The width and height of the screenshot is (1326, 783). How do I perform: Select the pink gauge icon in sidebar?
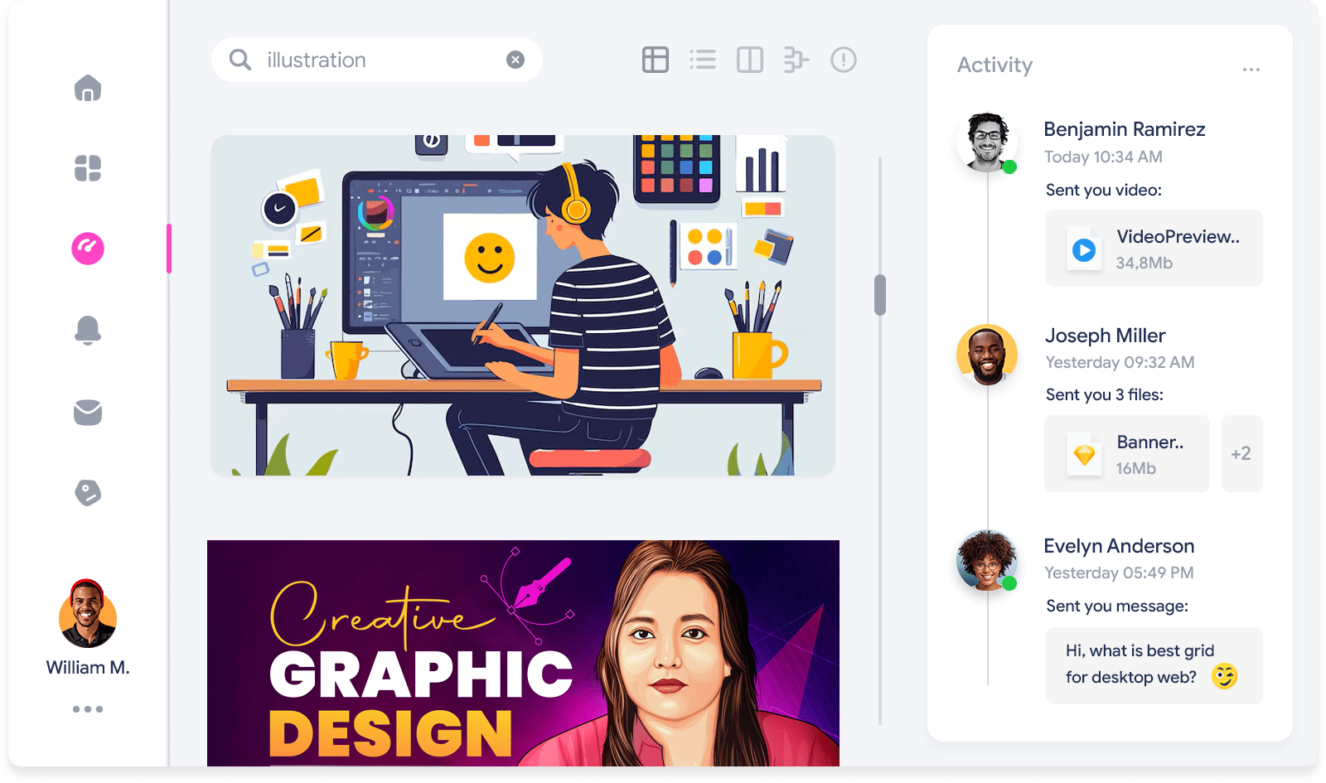pyautogui.click(x=88, y=249)
